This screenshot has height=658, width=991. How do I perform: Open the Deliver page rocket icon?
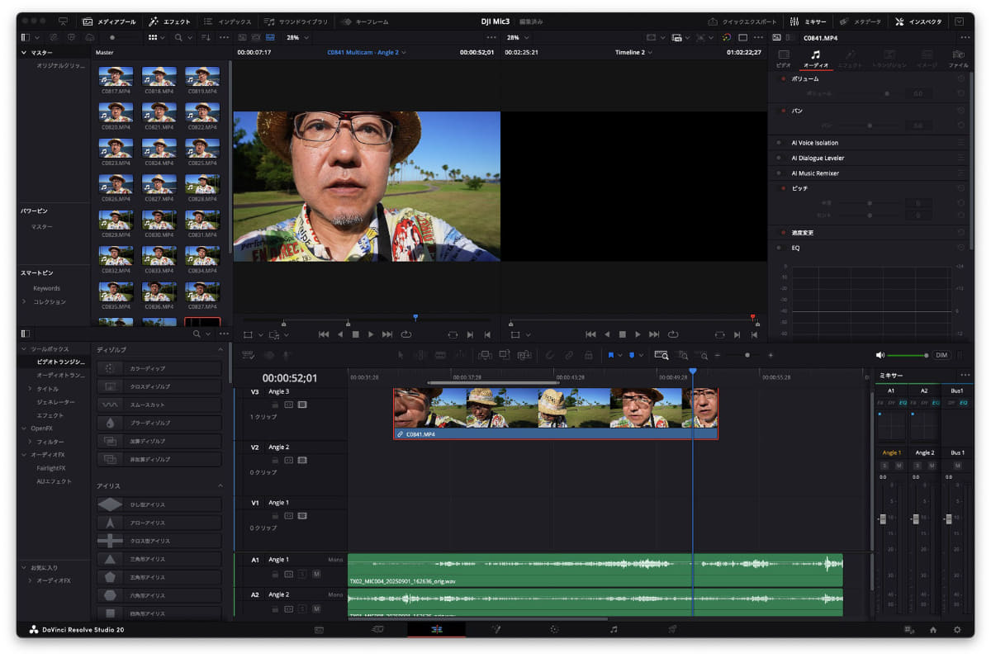672,629
